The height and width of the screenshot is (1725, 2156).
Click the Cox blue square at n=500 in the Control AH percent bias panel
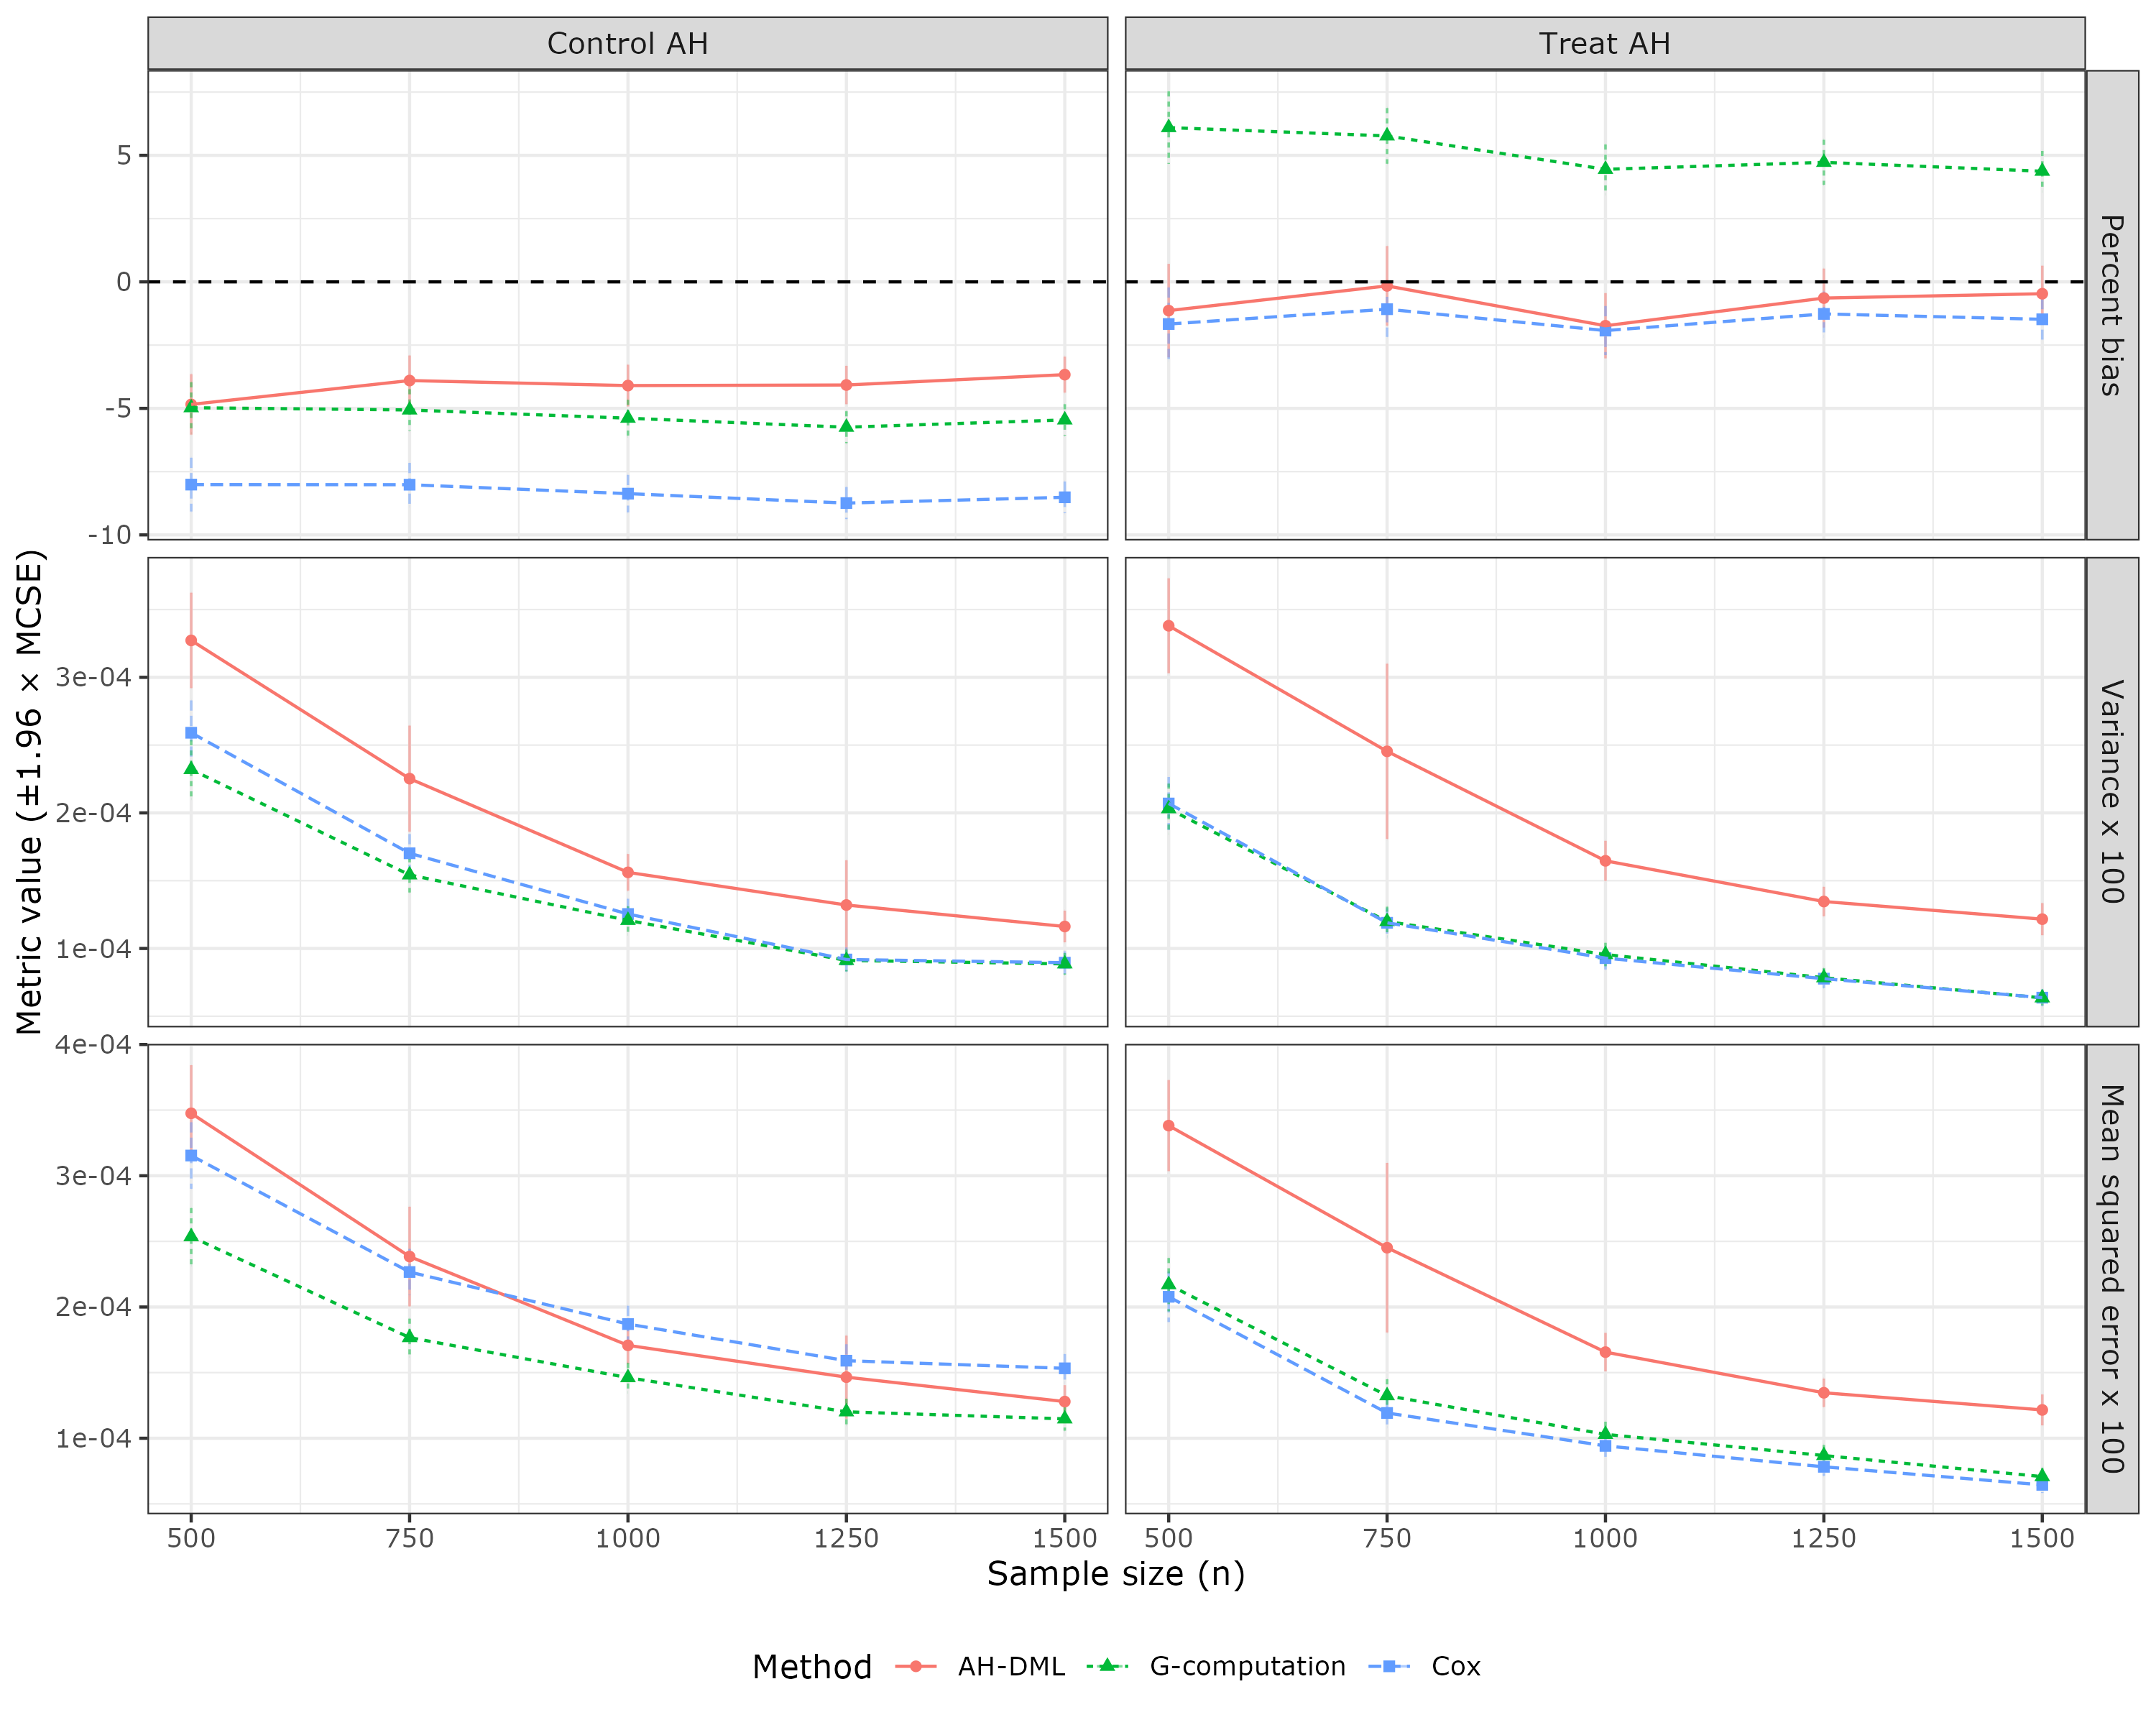[x=191, y=484]
